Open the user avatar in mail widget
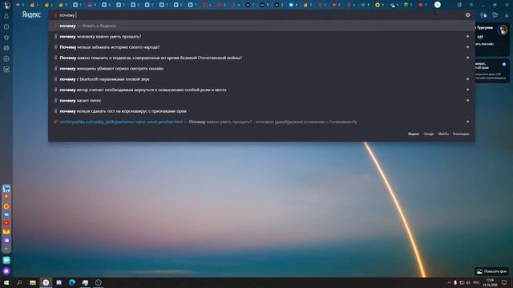This screenshot has height=288, width=513. pyautogui.click(x=503, y=30)
